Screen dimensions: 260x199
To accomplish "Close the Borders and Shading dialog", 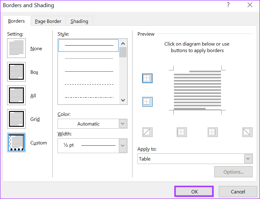I will (x=250, y=5).
